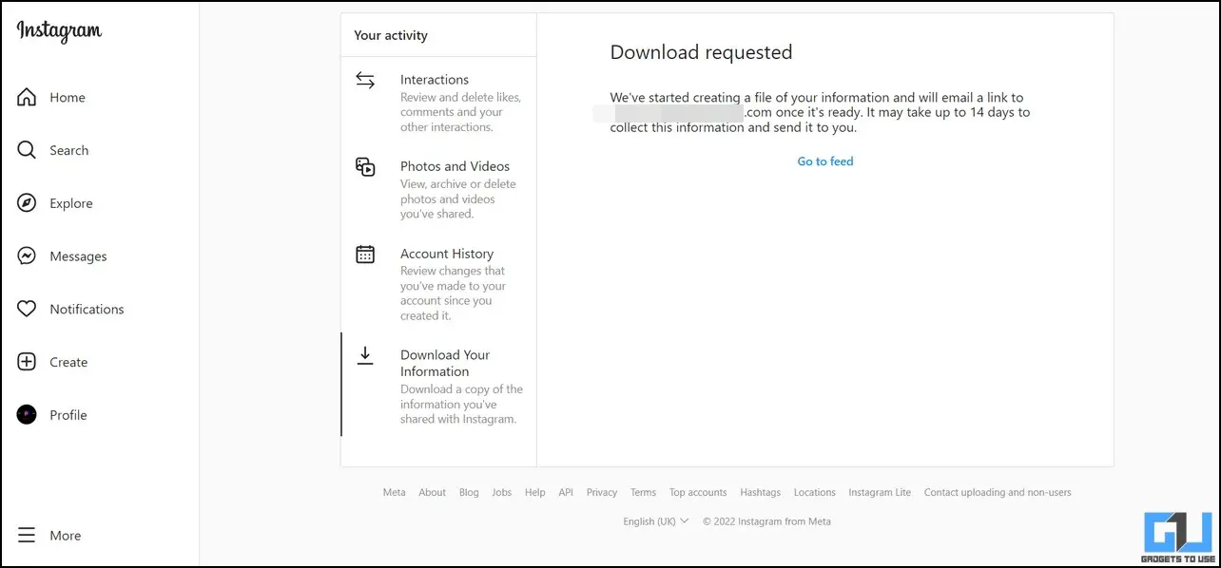The image size is (1221, 568).
Task: Open Contact uploading and non-users link
Action: (998, 492)
